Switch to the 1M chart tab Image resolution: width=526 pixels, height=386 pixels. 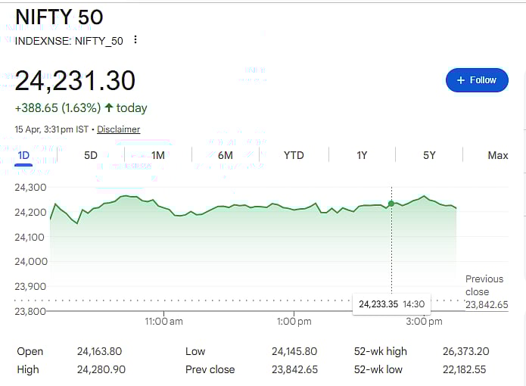157,156
